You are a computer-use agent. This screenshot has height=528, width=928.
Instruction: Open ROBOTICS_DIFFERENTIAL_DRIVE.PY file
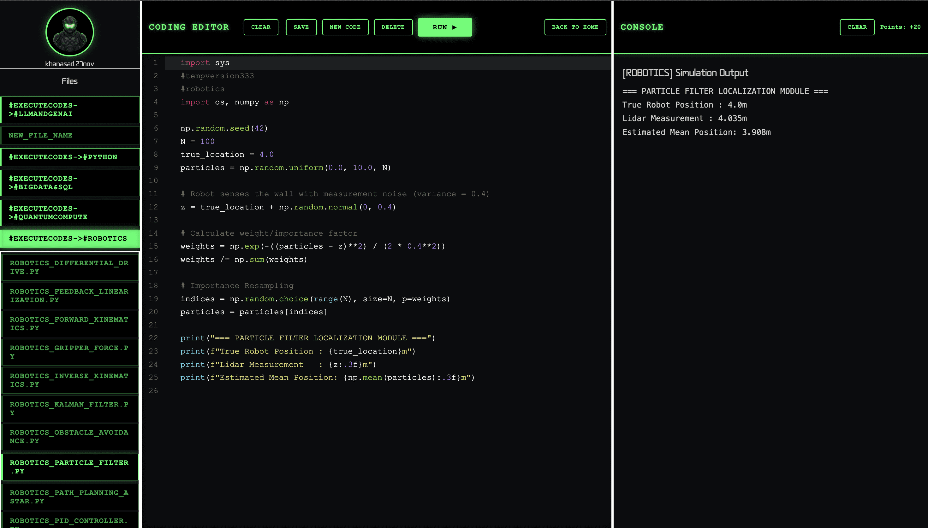pos(70,267)
